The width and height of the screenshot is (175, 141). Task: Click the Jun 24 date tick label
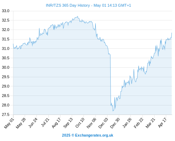click(33, 123)
